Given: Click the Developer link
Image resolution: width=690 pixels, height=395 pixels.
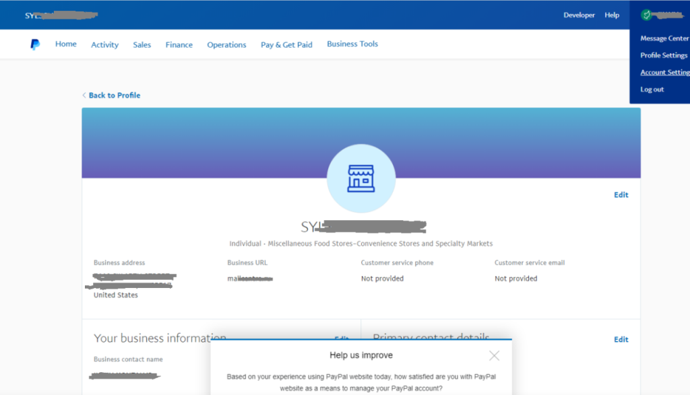Looking at the screenshot, I should (x=579, y=14).
